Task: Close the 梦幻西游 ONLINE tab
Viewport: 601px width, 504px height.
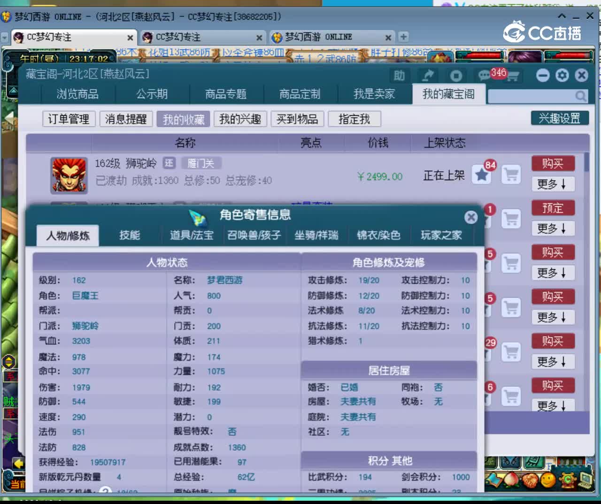Action: pos(388,38)
